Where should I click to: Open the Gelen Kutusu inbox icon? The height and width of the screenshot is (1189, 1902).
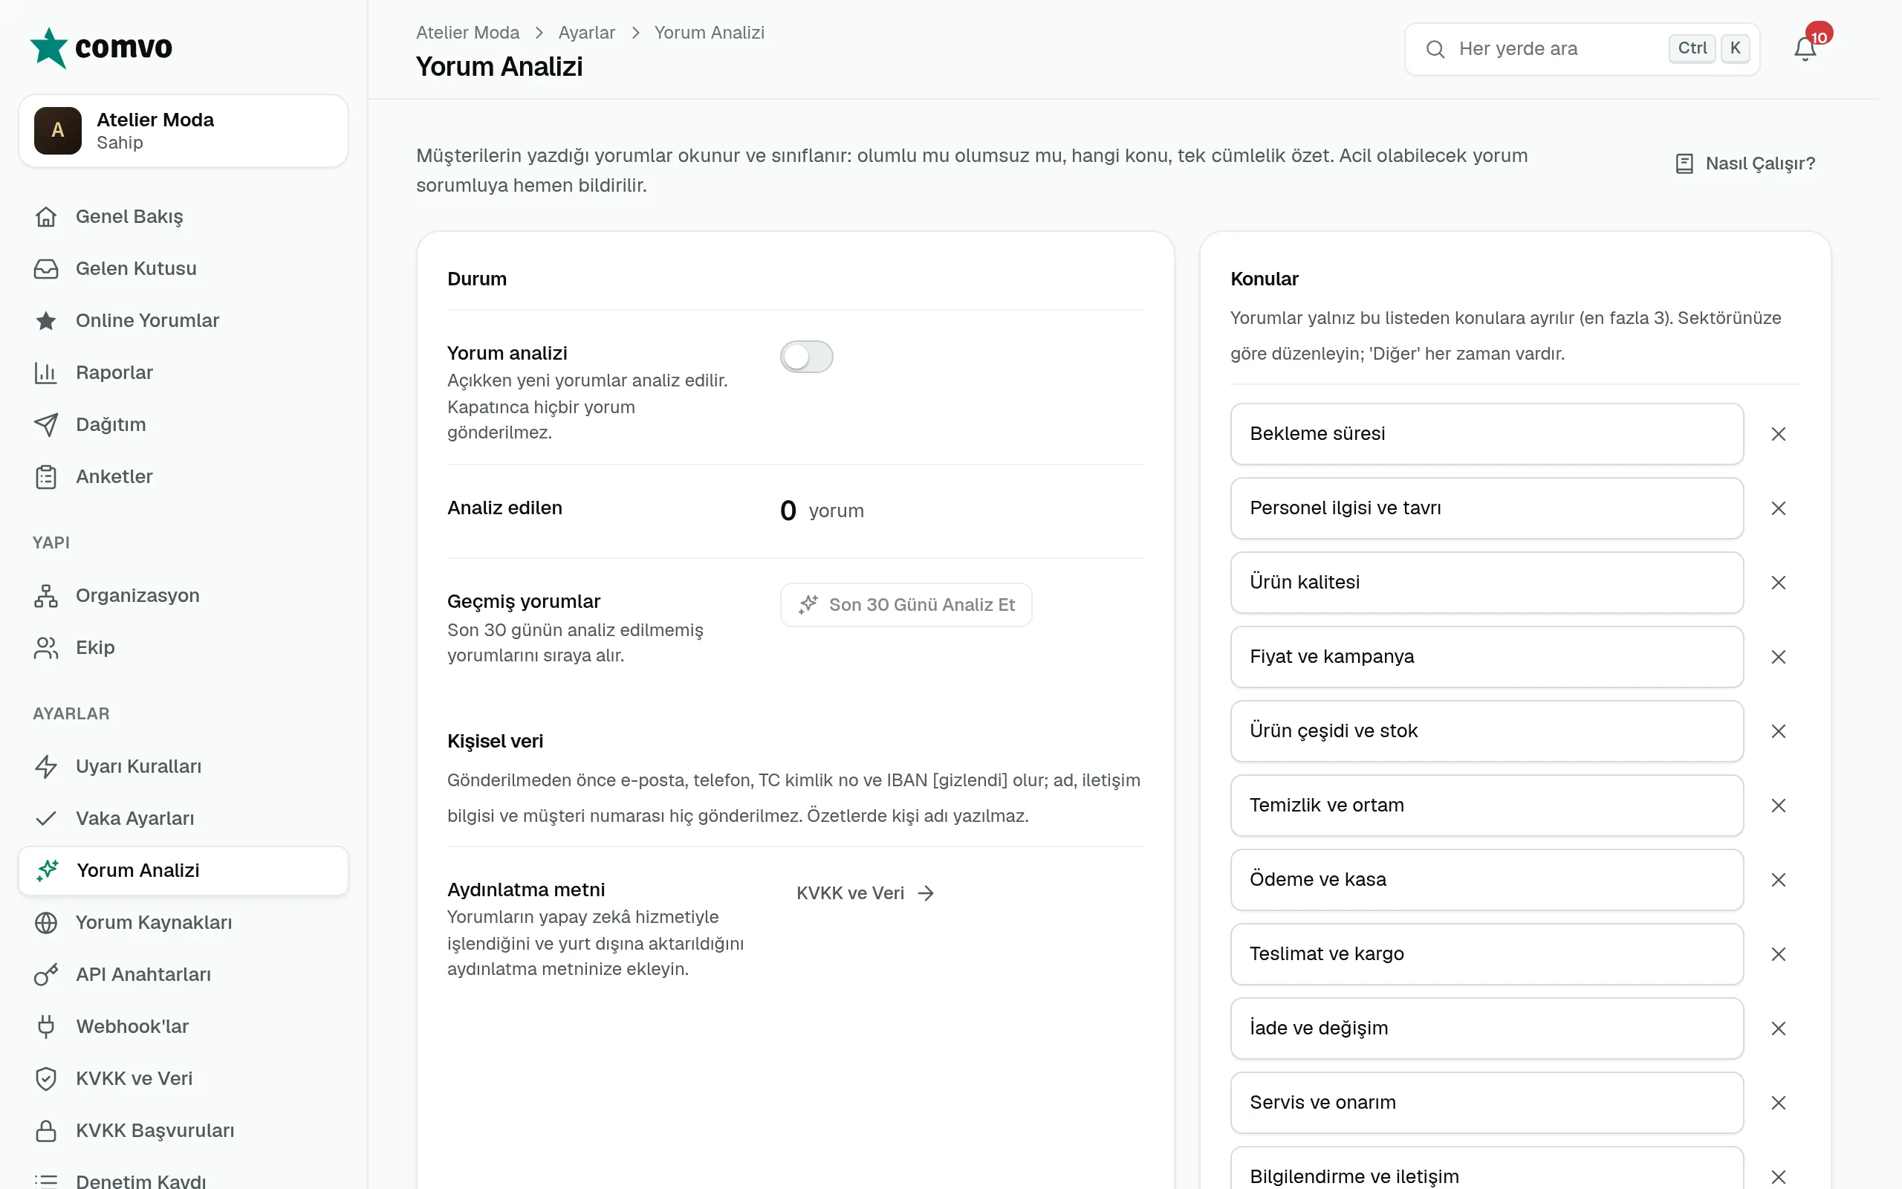[46, 269]
